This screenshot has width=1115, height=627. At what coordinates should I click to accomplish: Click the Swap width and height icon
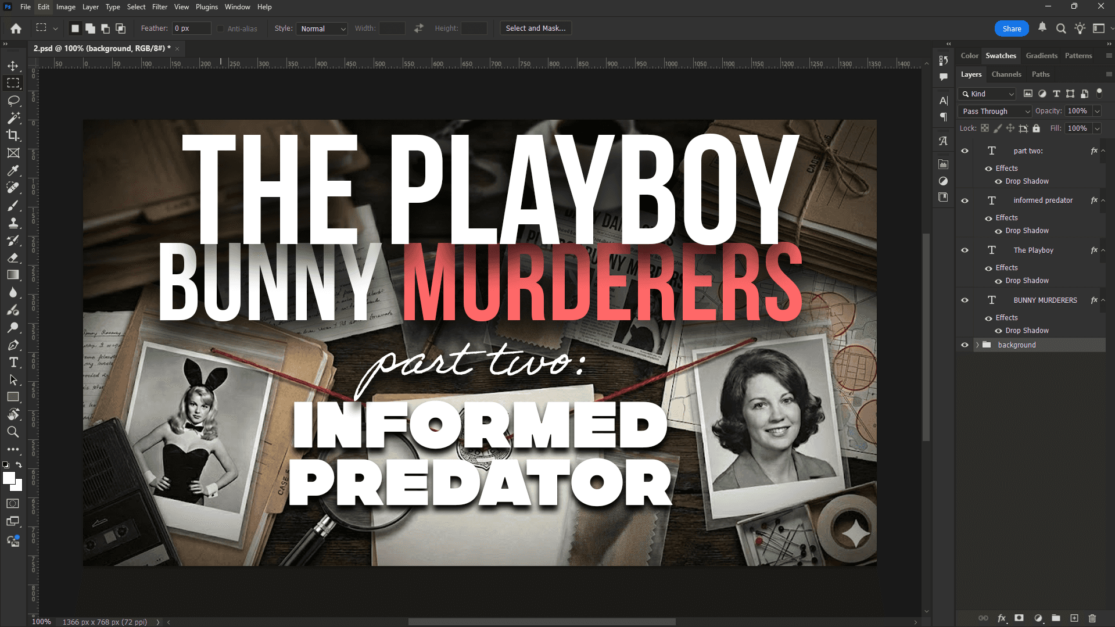coord(419,28)
